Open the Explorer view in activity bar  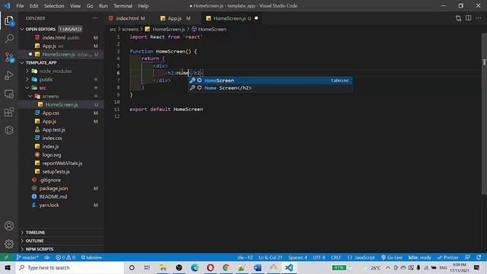[x=9, y=21]
